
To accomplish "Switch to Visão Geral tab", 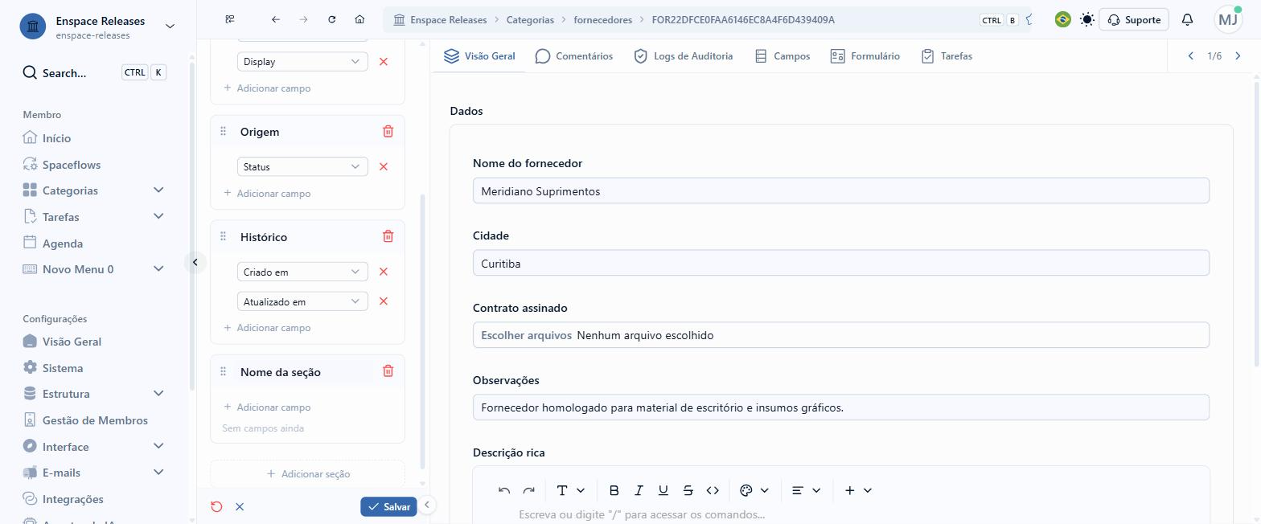I will point(479,56).
